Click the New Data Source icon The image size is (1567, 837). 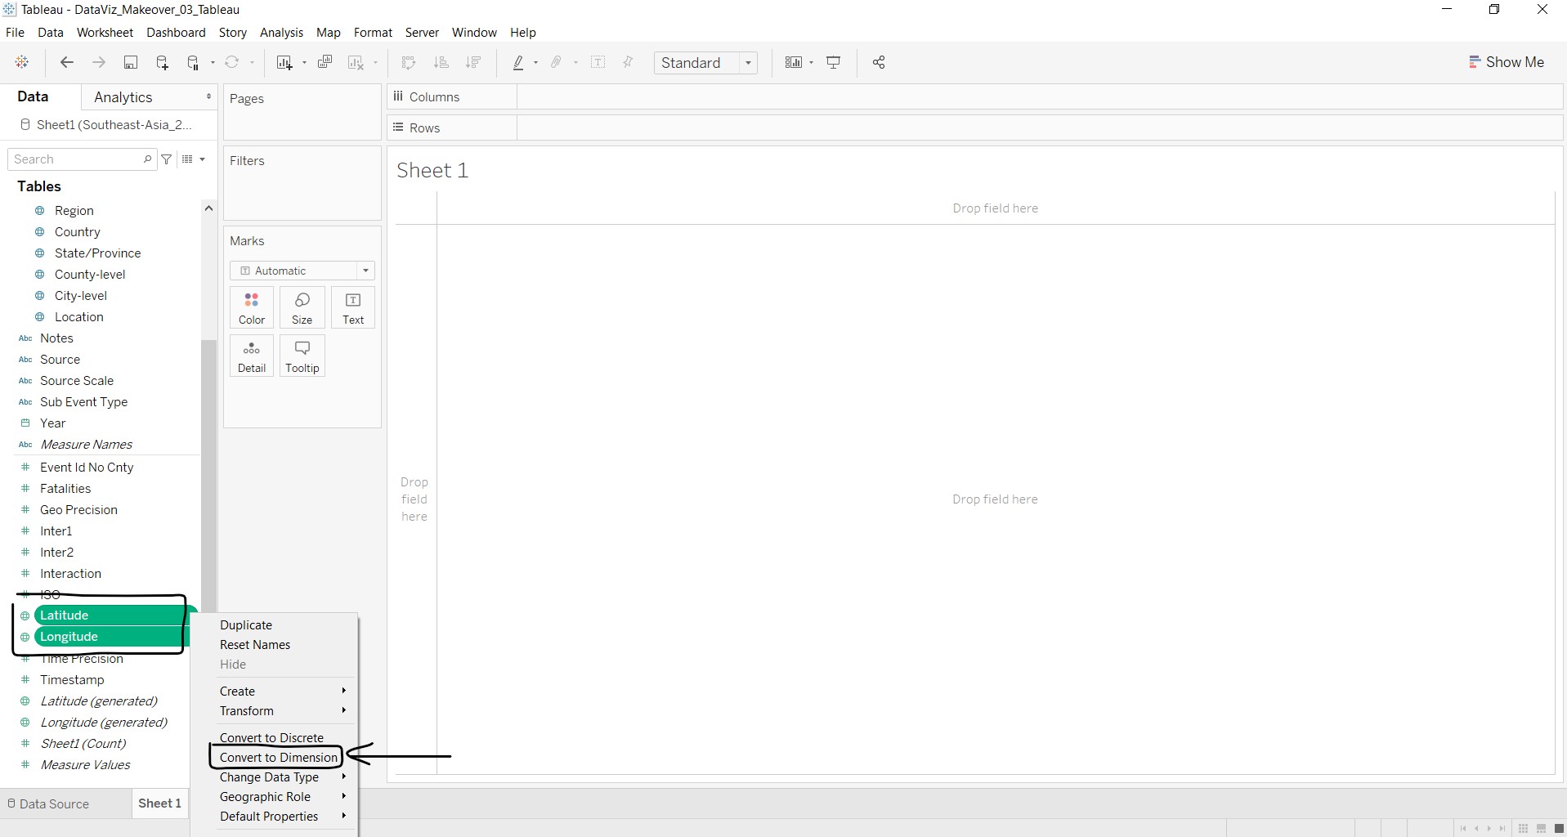(162, 63)
